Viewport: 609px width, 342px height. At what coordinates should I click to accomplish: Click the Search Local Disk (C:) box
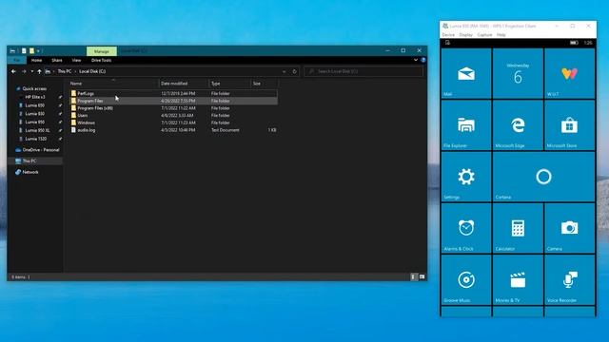click(363, 71)
